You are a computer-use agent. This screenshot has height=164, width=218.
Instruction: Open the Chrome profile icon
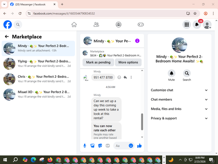(206, 14)
